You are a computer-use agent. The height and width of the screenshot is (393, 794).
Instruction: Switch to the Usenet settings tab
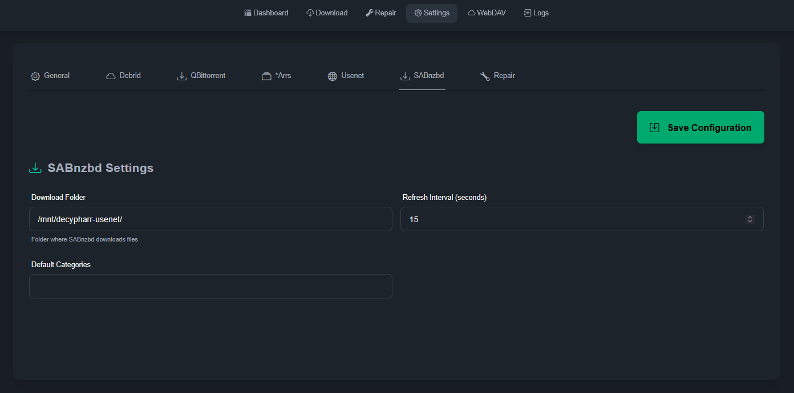[x=346, y=76]
